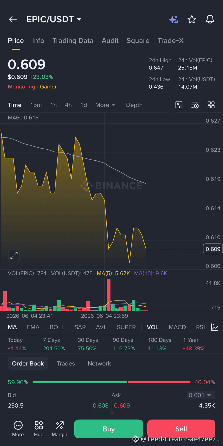Select the Price tab

point(16,41)
